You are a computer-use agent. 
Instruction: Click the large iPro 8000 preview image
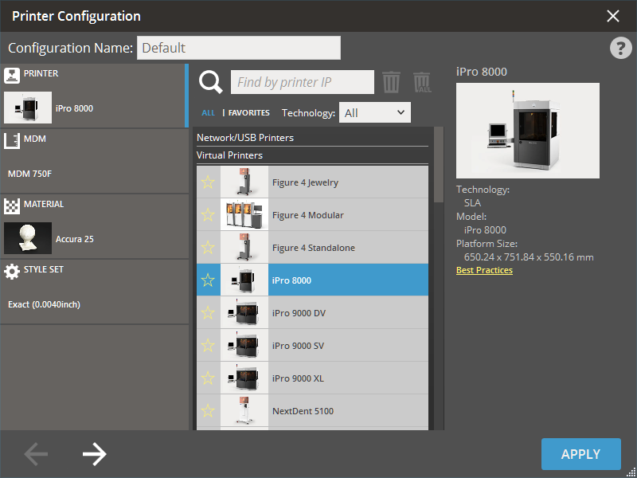click(528, 131)
